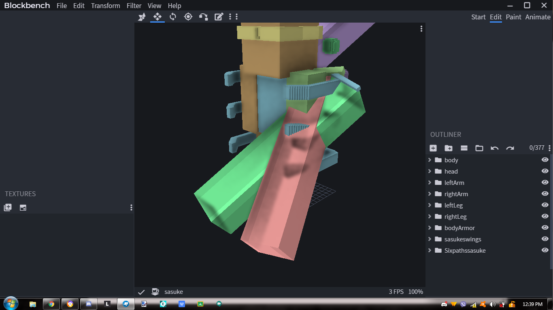Select the Rotate tool
The image size is (553, 310).
click(x=172, y=17)
